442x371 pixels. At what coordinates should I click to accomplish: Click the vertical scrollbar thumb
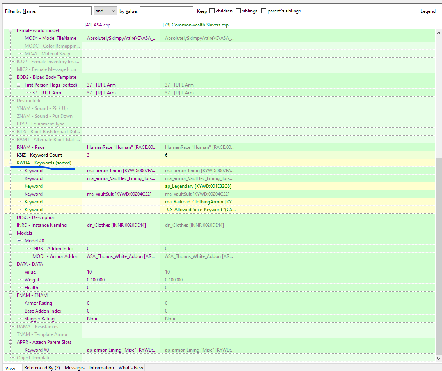(x=438, y=256)
